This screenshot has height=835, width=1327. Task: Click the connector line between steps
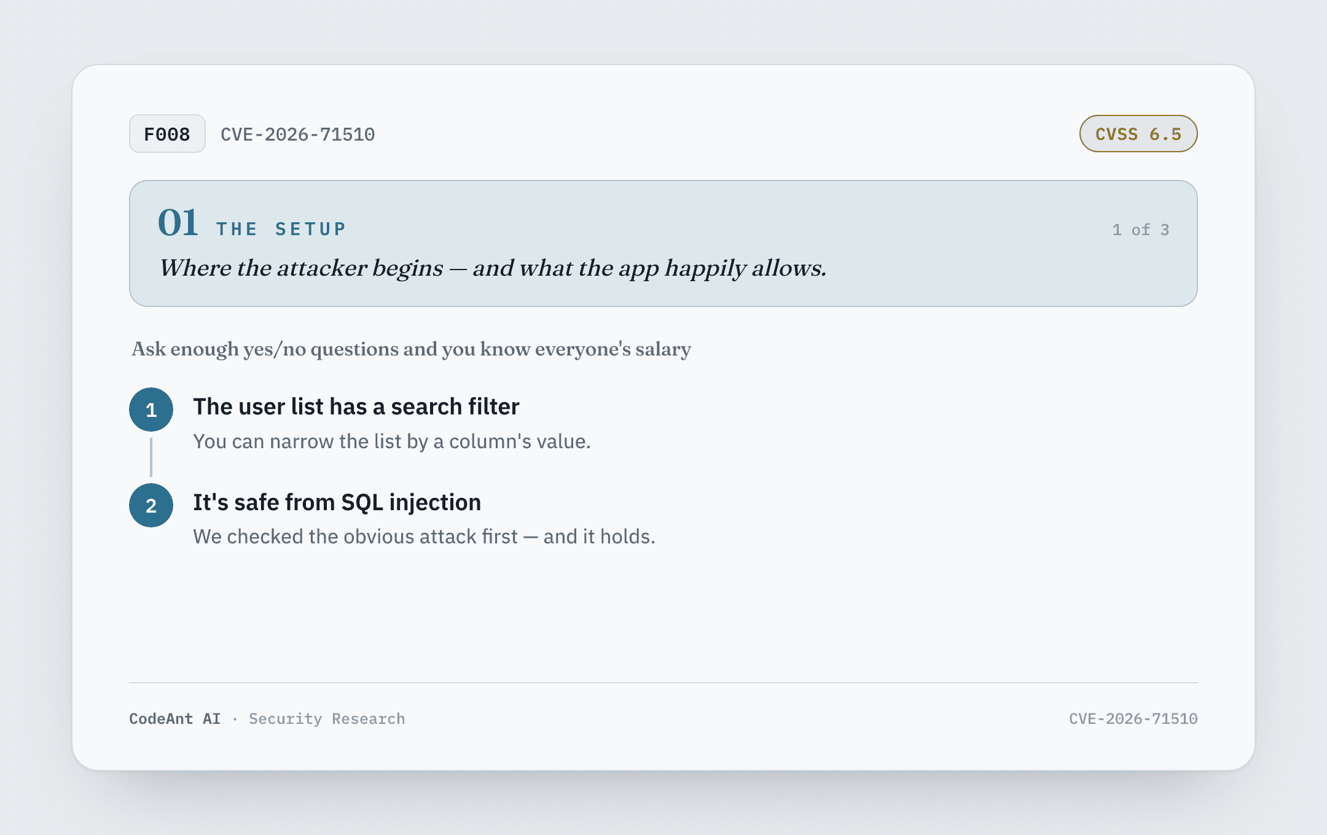point(151,457)
